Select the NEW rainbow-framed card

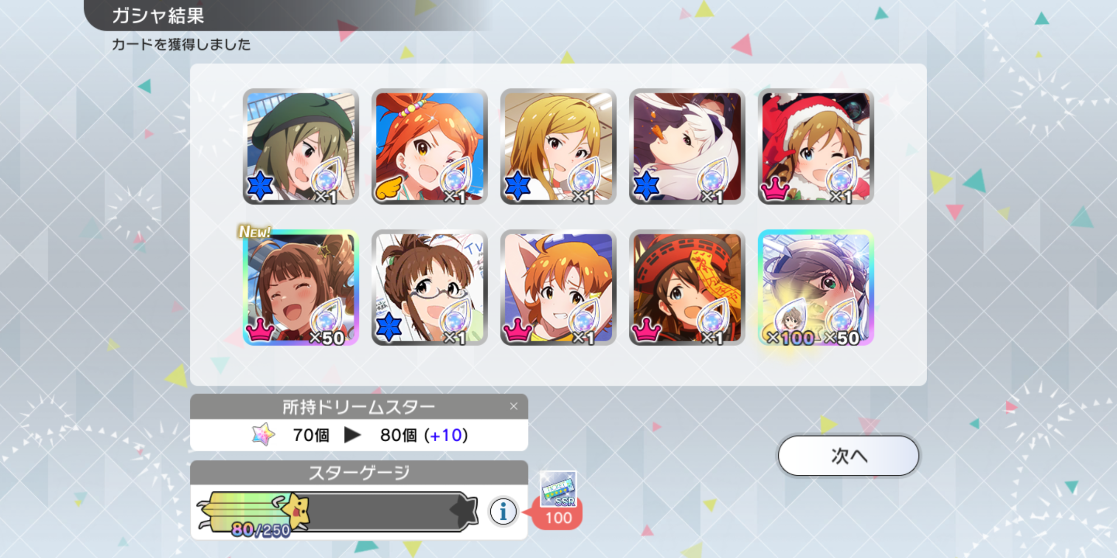tap(300, 287)
